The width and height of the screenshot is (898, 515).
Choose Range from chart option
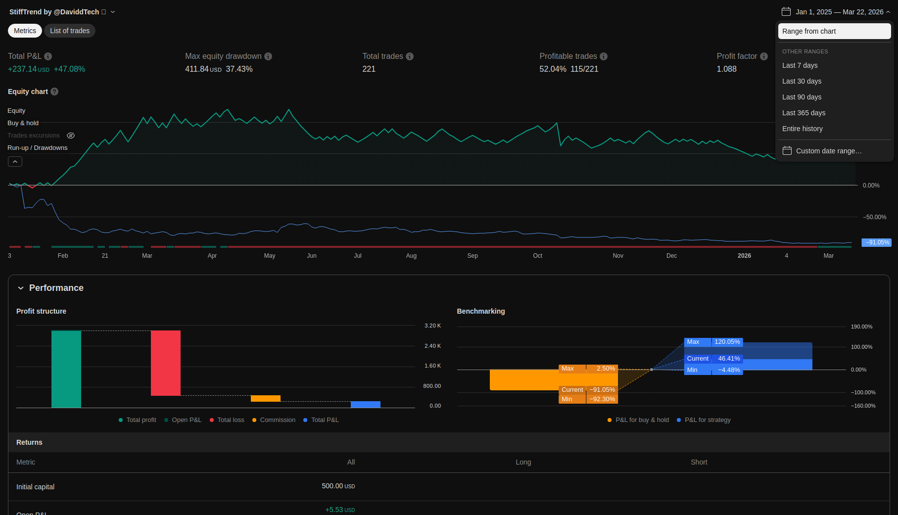(x=834, y=31)
